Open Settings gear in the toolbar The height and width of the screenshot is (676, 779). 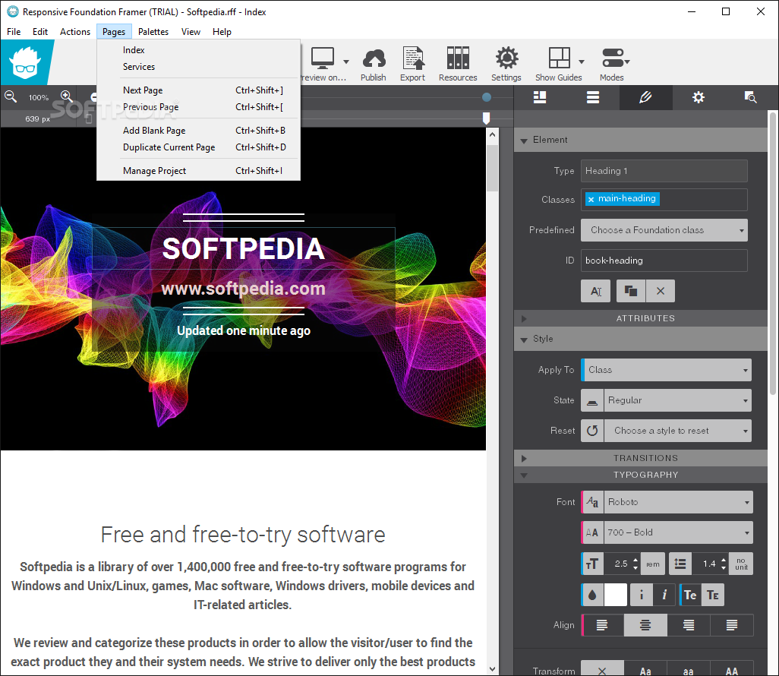[506, 58]
